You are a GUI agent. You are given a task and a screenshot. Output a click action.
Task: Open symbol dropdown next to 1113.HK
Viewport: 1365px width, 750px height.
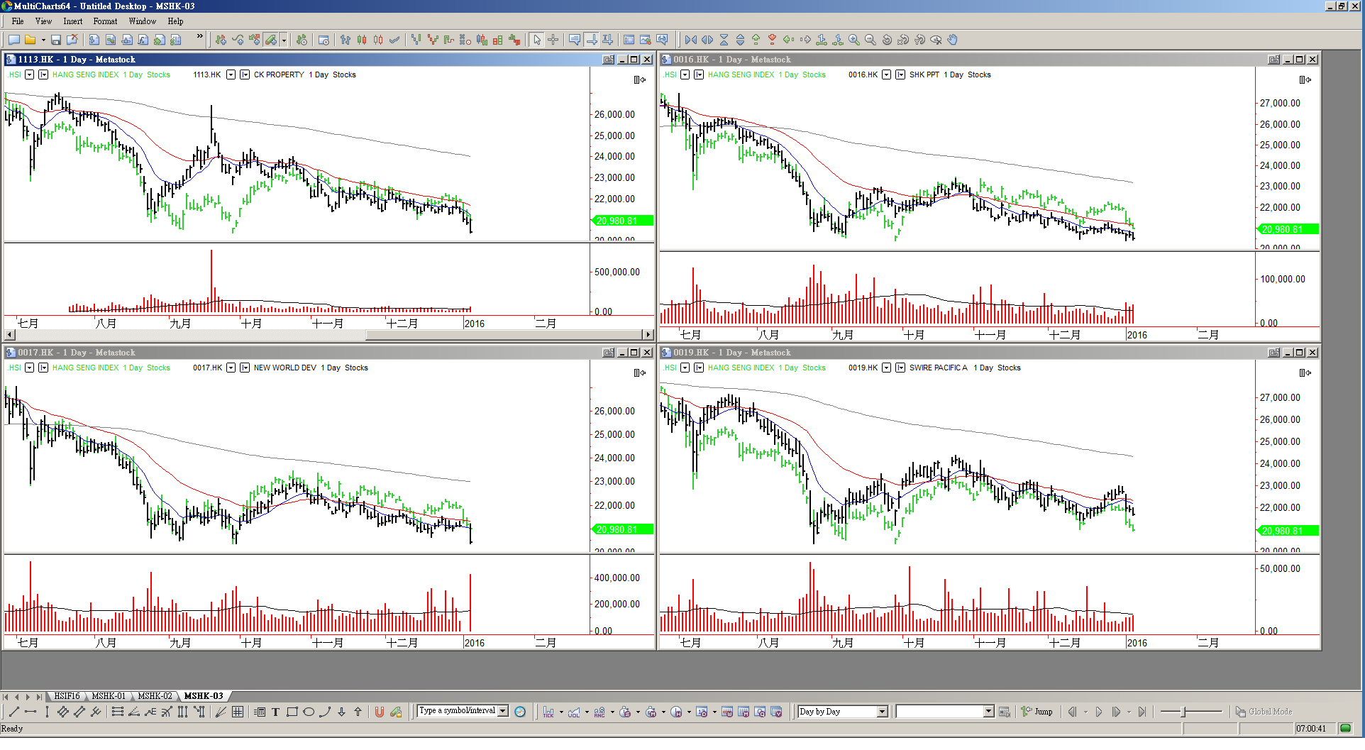pos(231,75)
